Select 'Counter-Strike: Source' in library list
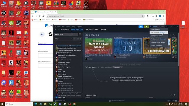Screen dimensions: 189x106 click(65, 53)
